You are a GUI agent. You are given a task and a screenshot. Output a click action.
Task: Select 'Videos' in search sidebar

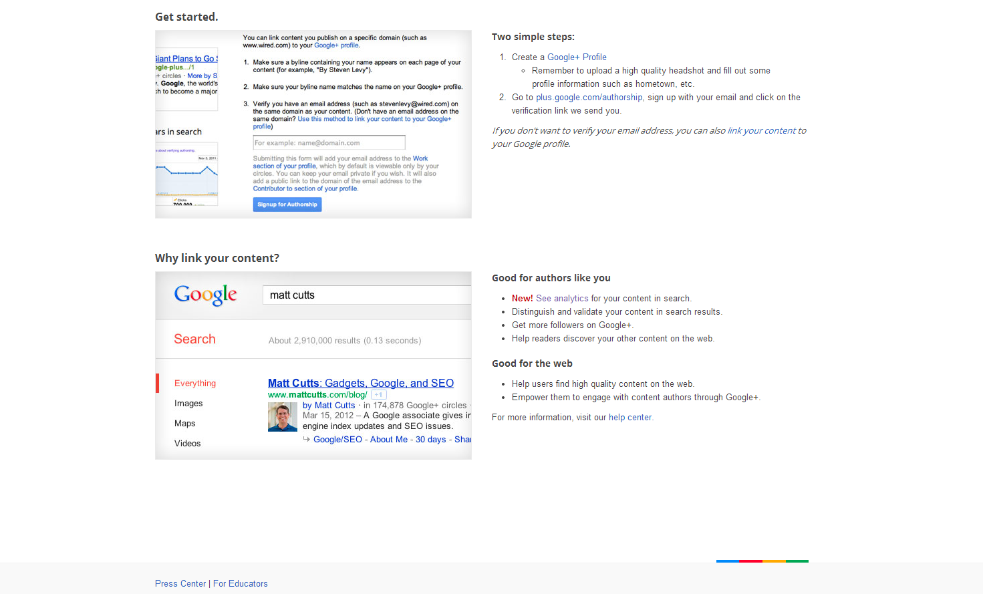click(188, 444)
